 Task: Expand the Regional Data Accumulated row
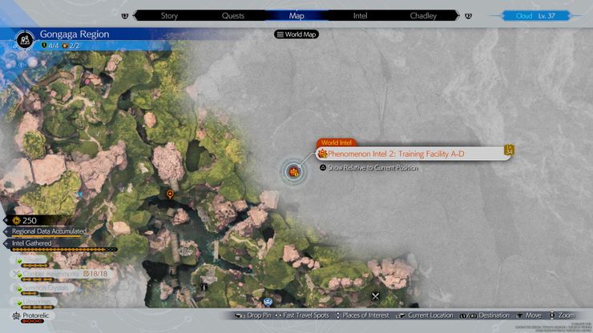point(46,231)
